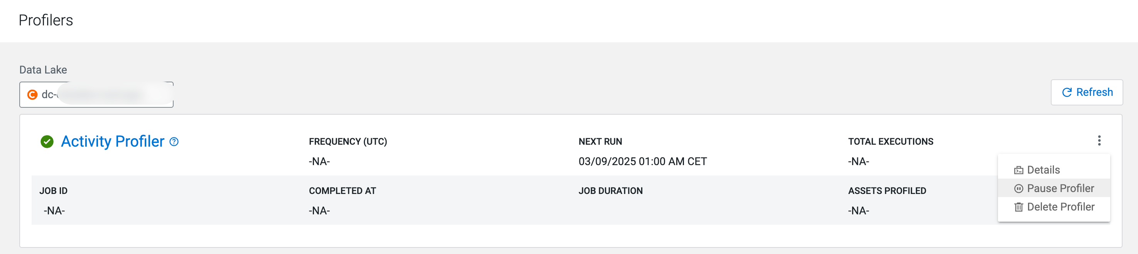The height and width of the screenshot is (254, 1138).
Task: Select Pause Profiler in the menu
Action: [1060, 189]
